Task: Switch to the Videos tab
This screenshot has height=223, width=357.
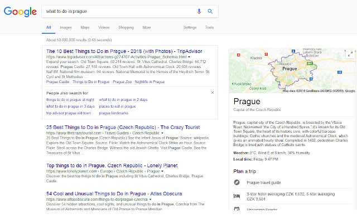Action: click(x=104, y=27)
